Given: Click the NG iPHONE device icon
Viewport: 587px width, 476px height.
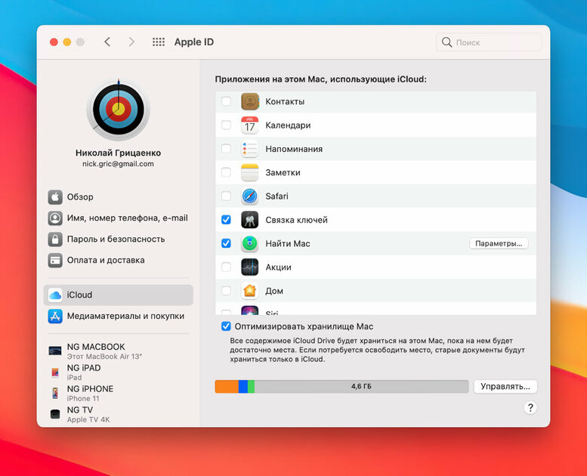Looking at the screenshot, I should (55, 393).
